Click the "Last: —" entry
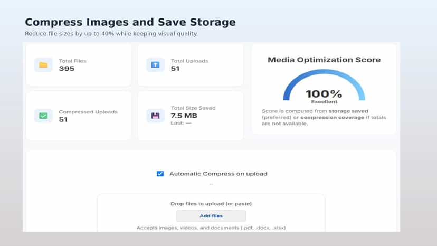The width and height of the screenshot is (437, 246). click(181, 123)
